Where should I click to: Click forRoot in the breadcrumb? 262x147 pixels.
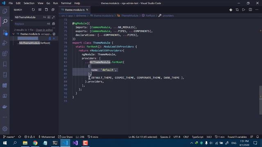150,16
